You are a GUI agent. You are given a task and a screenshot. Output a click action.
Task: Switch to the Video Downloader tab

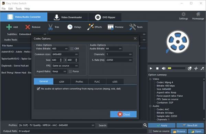click(x=68, y=17)
